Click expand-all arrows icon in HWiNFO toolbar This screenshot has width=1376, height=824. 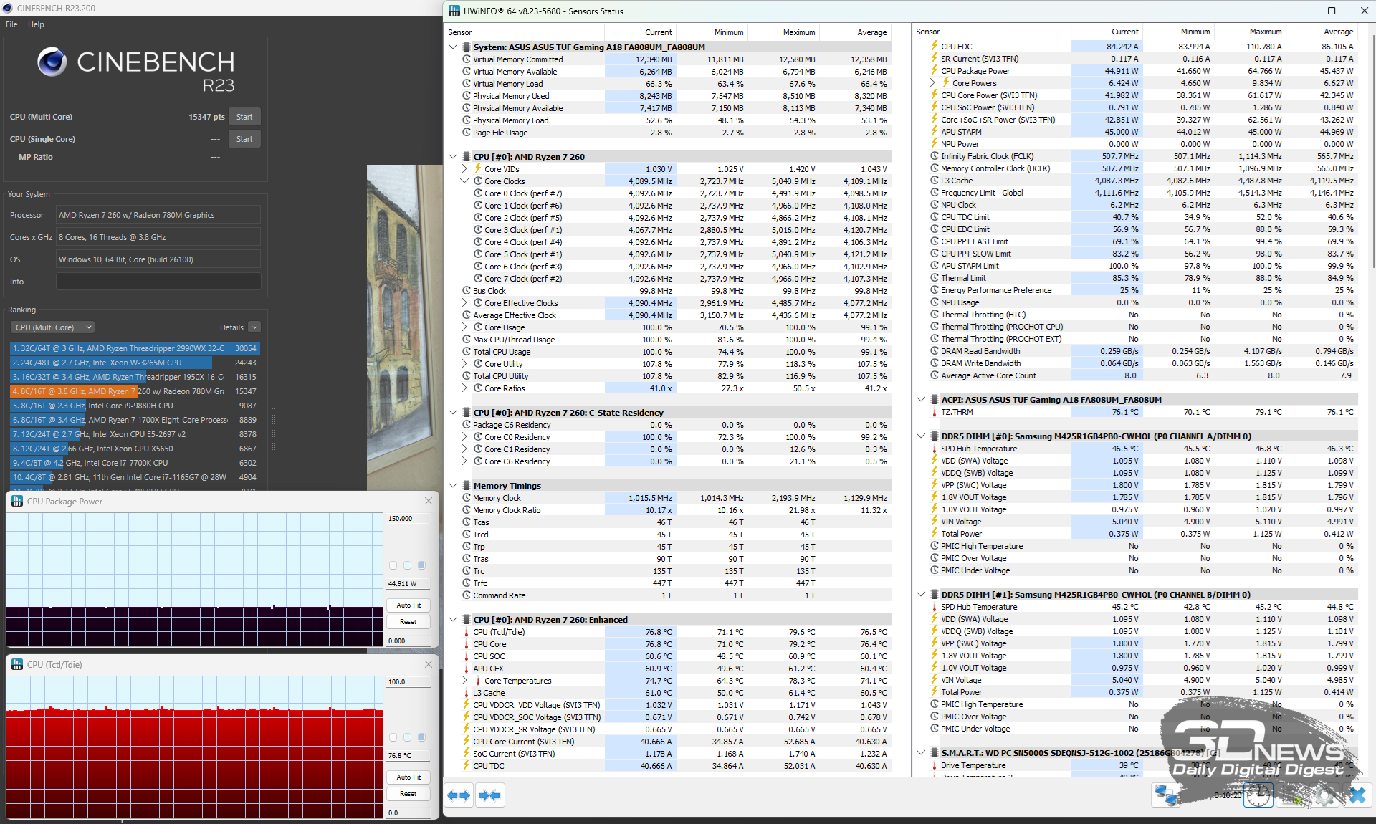[x=459, y=795]
